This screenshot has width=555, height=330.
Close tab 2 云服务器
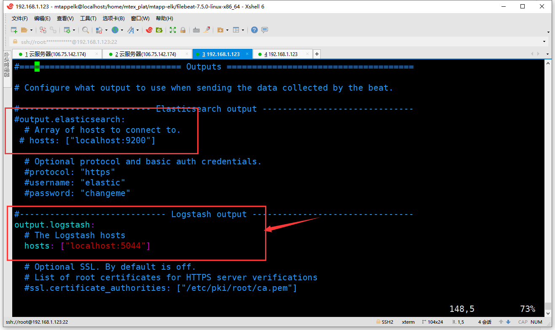(x=187, y=54)
